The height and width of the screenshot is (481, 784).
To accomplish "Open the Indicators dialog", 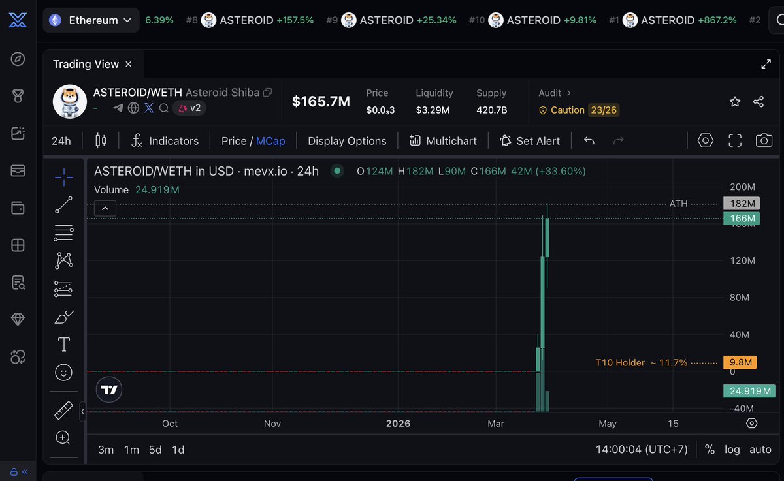I will coord(165,140).
